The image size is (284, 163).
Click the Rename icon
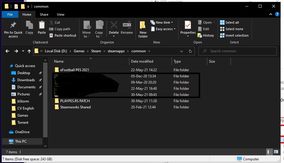click(x=127, y=25)
